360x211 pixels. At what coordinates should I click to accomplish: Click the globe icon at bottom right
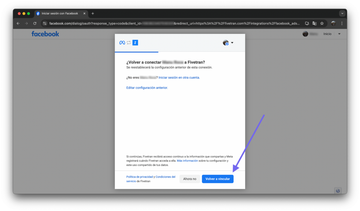(x=338, y=191)
